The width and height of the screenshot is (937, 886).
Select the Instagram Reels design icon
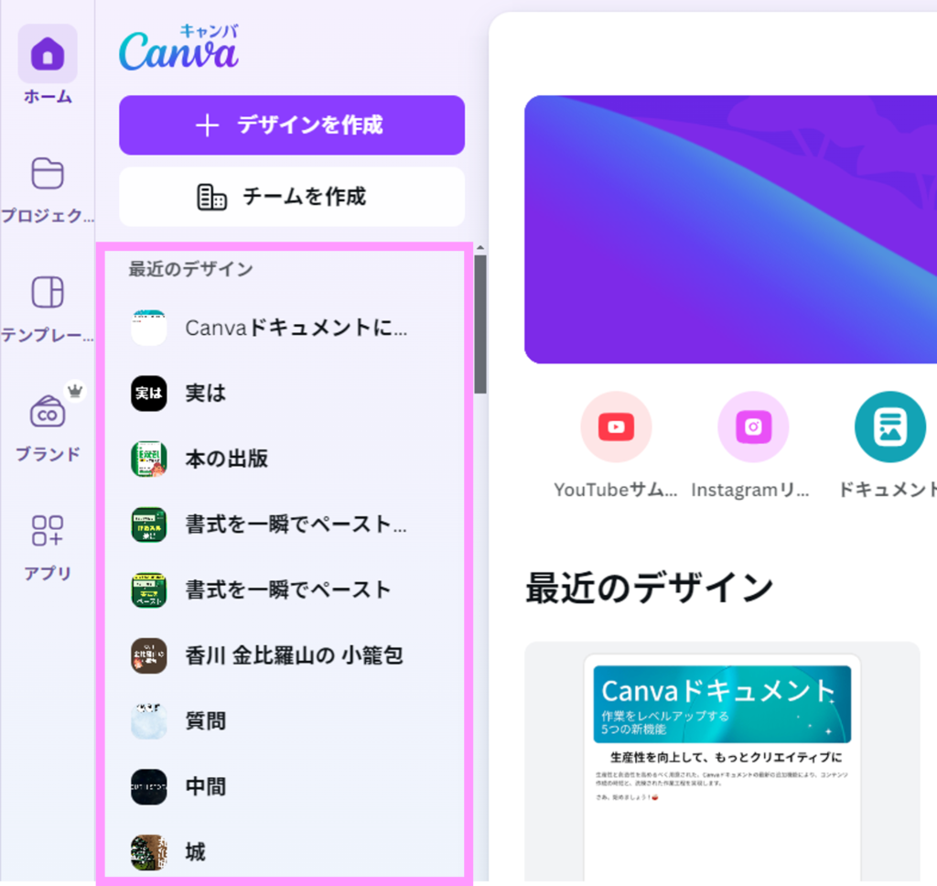752,427
